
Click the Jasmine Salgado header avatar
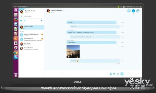tap(48, 11)
